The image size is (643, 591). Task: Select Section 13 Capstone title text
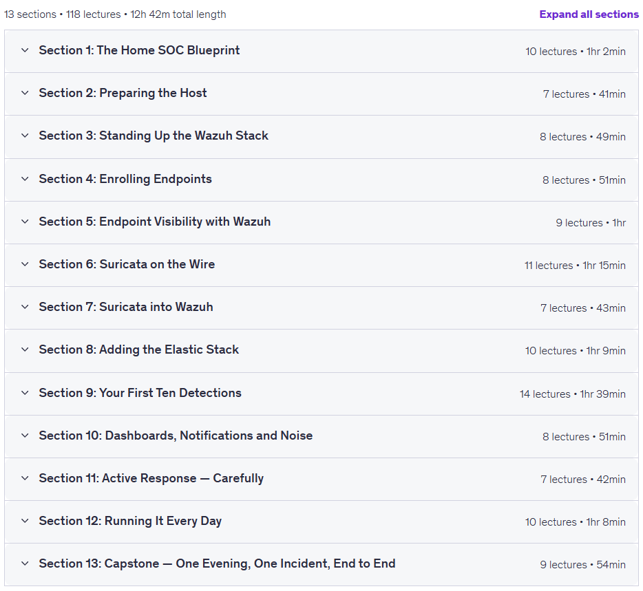217,563
